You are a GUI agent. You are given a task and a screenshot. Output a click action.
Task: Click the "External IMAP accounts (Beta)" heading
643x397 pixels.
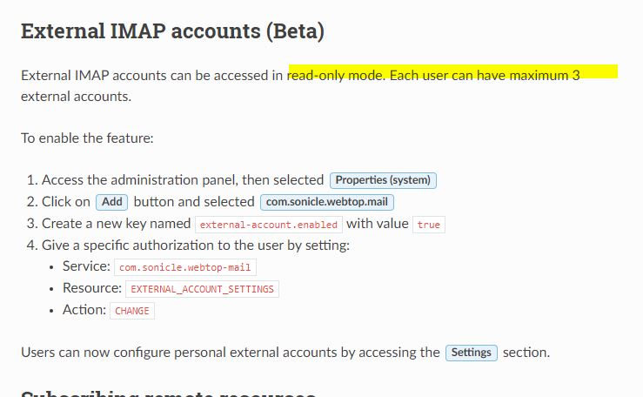pos(172,32)
